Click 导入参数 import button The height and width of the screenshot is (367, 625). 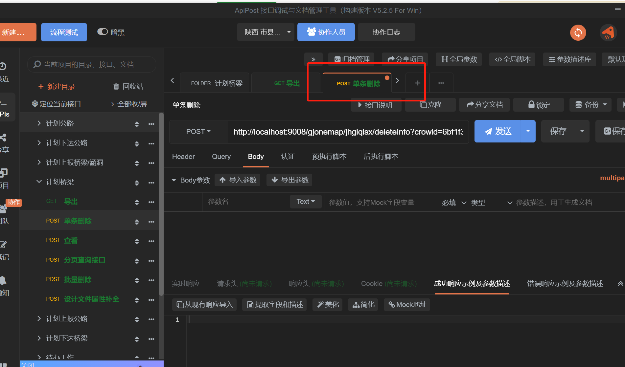pyautogui.click(x=237, y=180)
